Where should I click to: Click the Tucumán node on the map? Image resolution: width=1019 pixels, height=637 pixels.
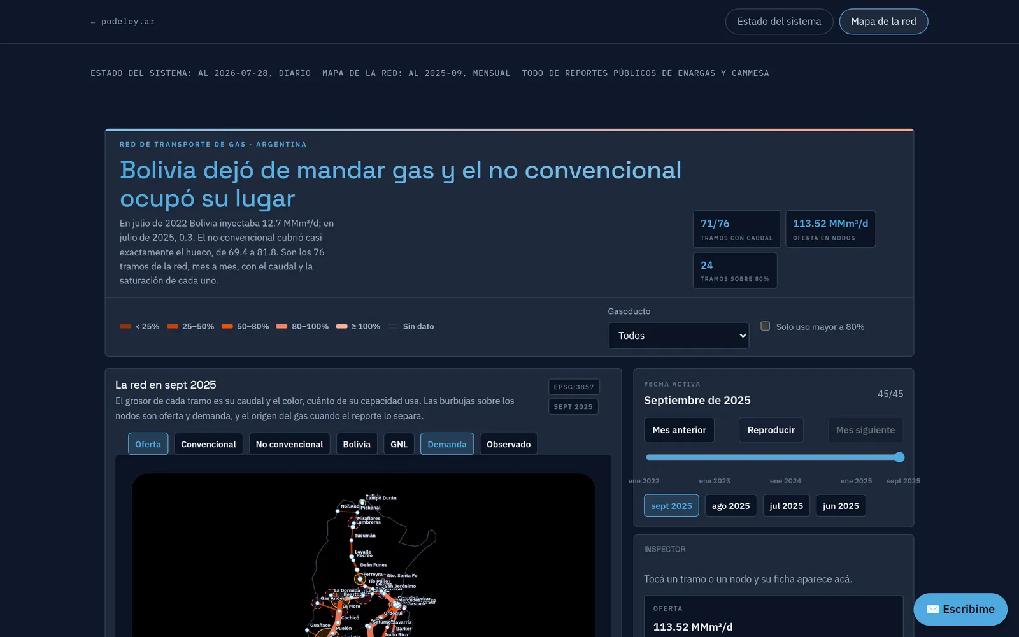(352, 540)
